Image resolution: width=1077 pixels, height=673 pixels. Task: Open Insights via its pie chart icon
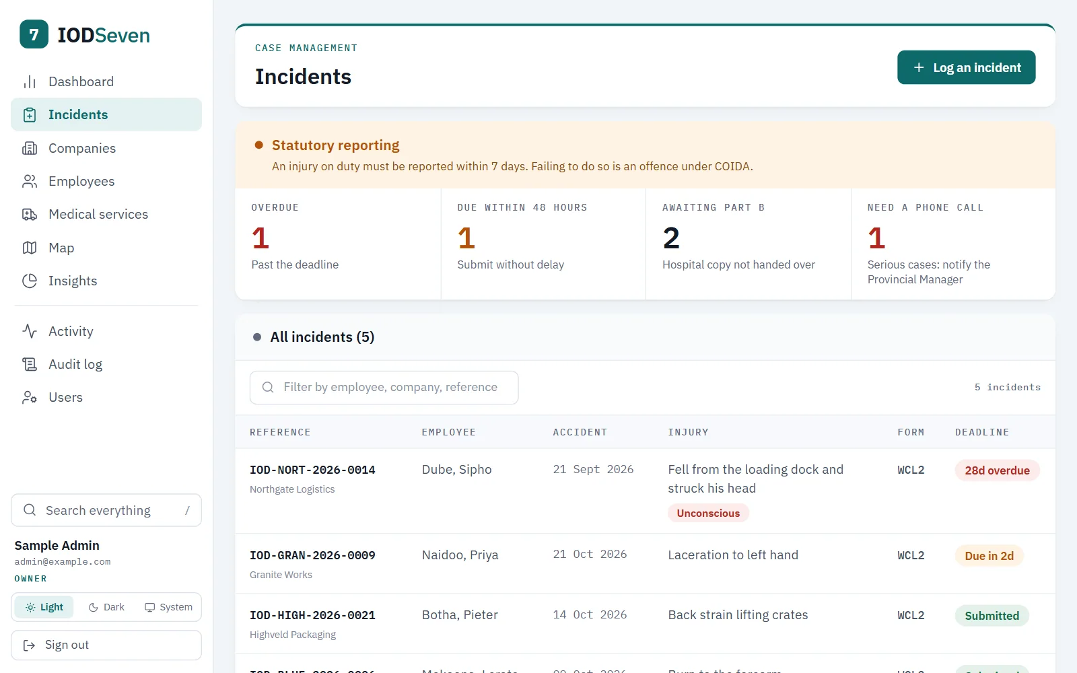[30, 281]
